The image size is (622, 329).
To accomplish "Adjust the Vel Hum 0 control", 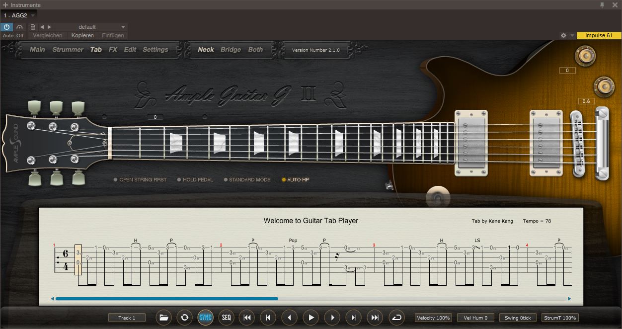I will click(x=475, y=318).
